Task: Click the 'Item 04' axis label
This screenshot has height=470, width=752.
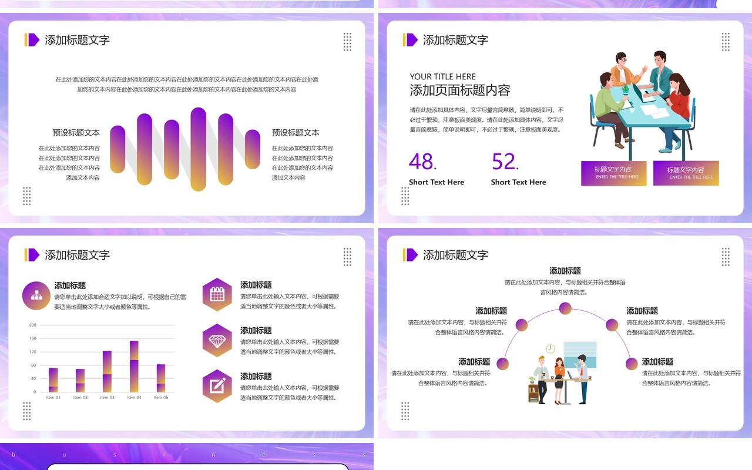Action: click(x=134, y=398)
